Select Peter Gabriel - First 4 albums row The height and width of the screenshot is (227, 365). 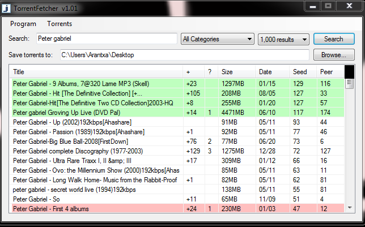click(x=95, y=209)
